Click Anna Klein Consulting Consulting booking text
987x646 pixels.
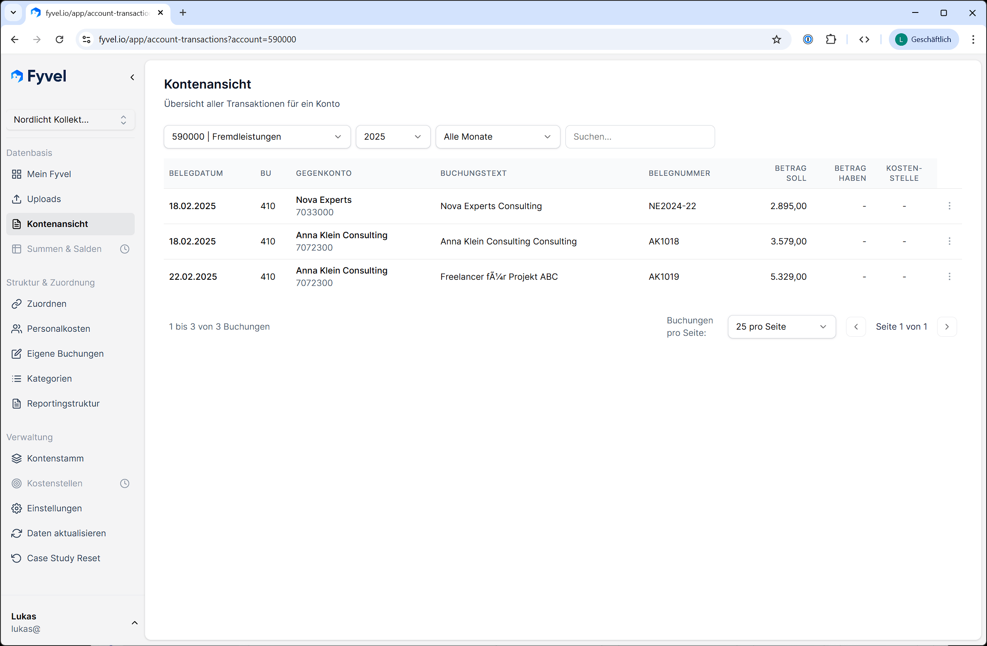point(508,242)
